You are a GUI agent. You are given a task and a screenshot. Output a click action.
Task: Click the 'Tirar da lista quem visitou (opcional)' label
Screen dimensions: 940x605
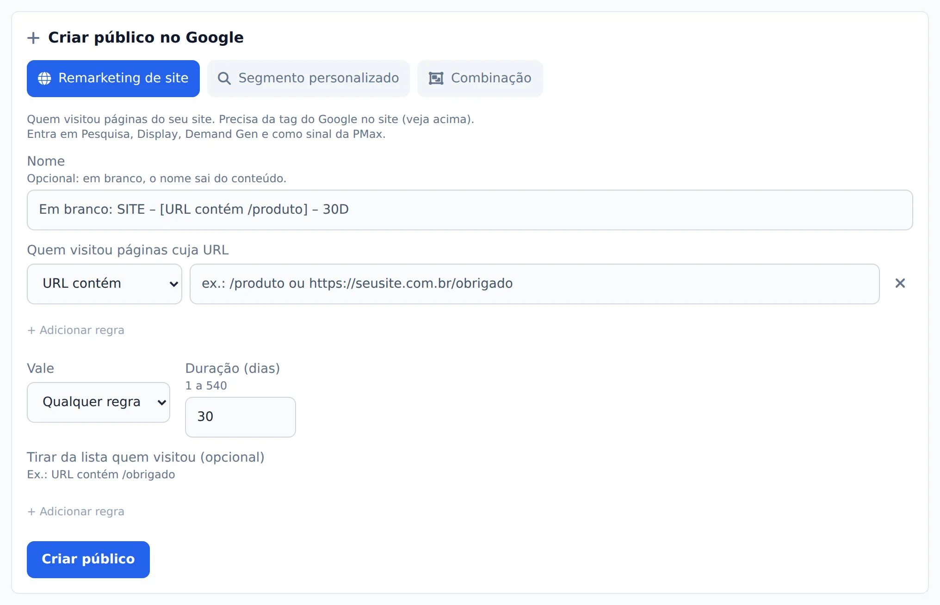point(146,457)
